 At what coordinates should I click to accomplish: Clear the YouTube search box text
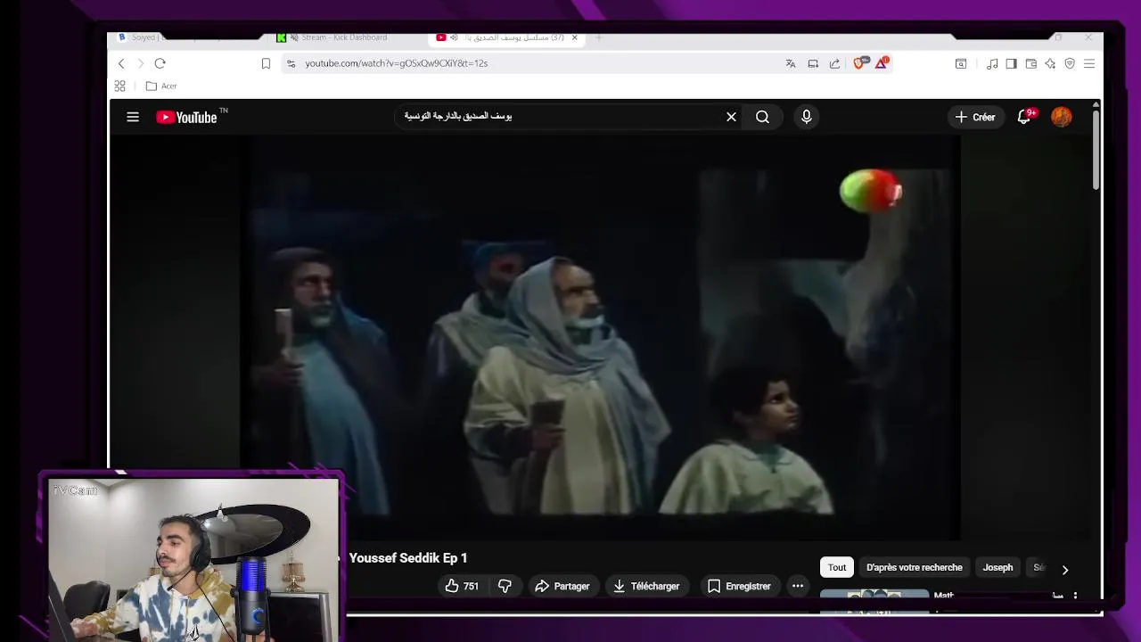pos(731,117)
